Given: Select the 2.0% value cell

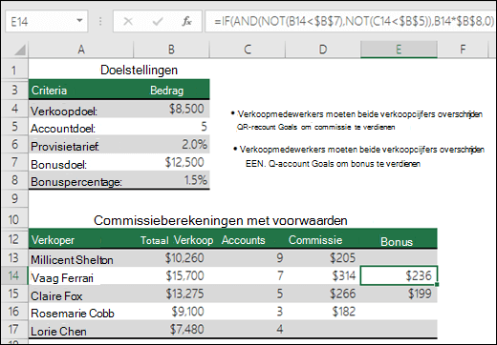Looking at the screenshot, I should click(x=171, y=145).
